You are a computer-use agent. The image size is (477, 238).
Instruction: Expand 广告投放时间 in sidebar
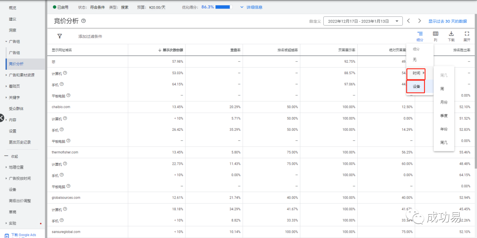(6, 178)
